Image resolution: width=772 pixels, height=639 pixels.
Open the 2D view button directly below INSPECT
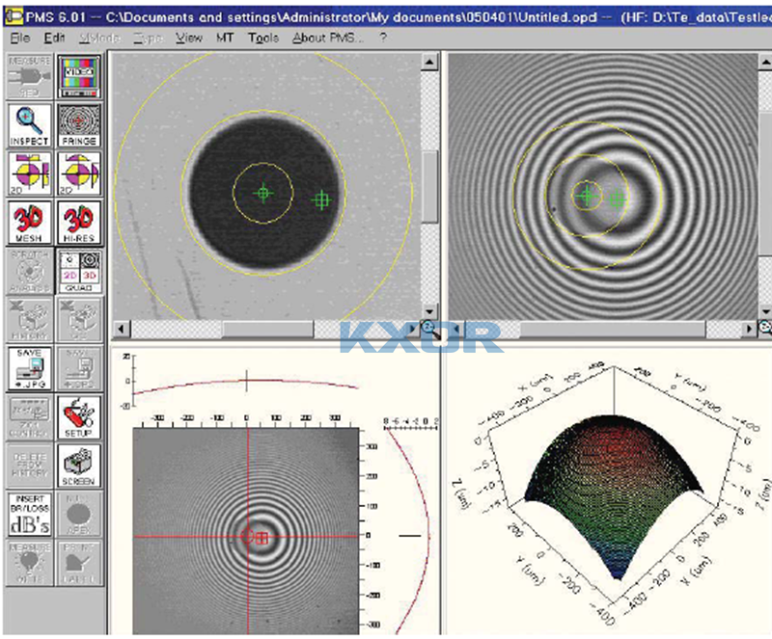point(30,173)
